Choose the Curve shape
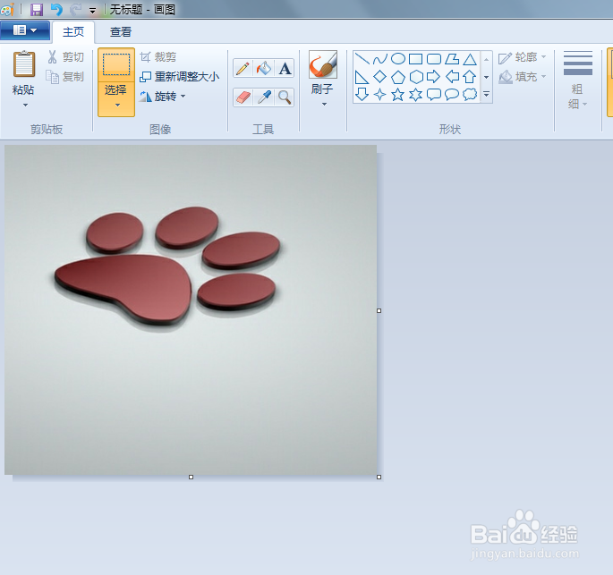 (380, 59)
